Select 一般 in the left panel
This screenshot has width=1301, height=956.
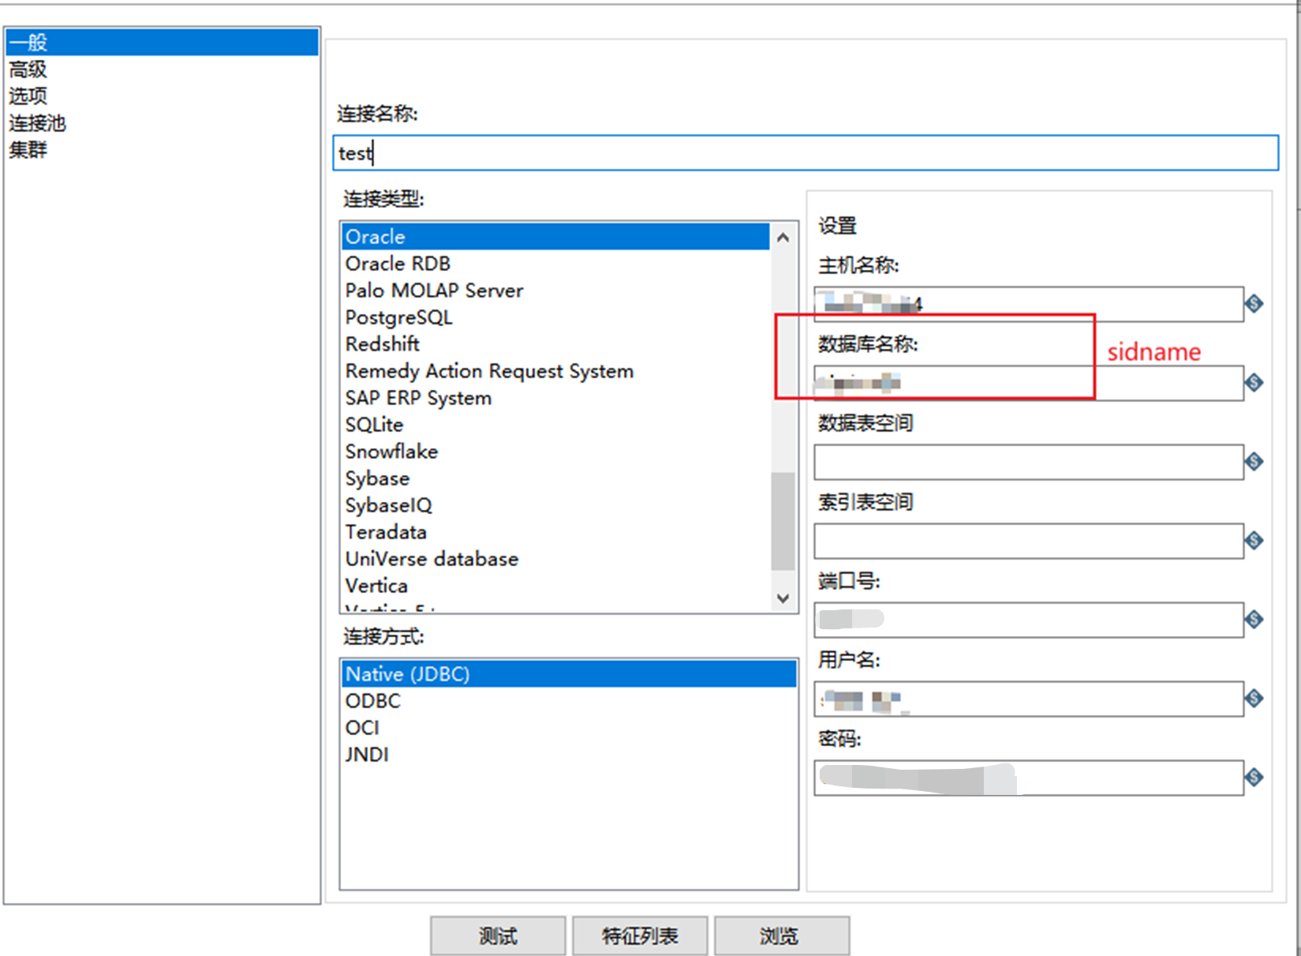161,42
